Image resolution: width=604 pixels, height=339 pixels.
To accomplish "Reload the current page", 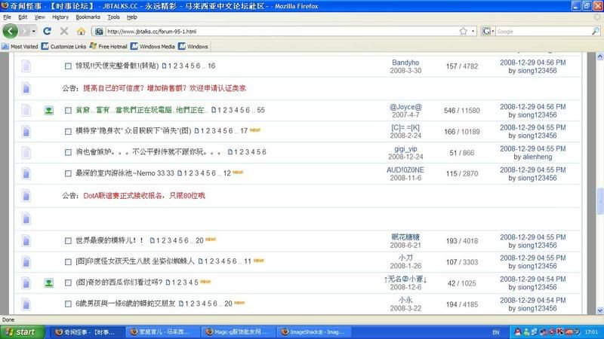I will pos(47,31).
